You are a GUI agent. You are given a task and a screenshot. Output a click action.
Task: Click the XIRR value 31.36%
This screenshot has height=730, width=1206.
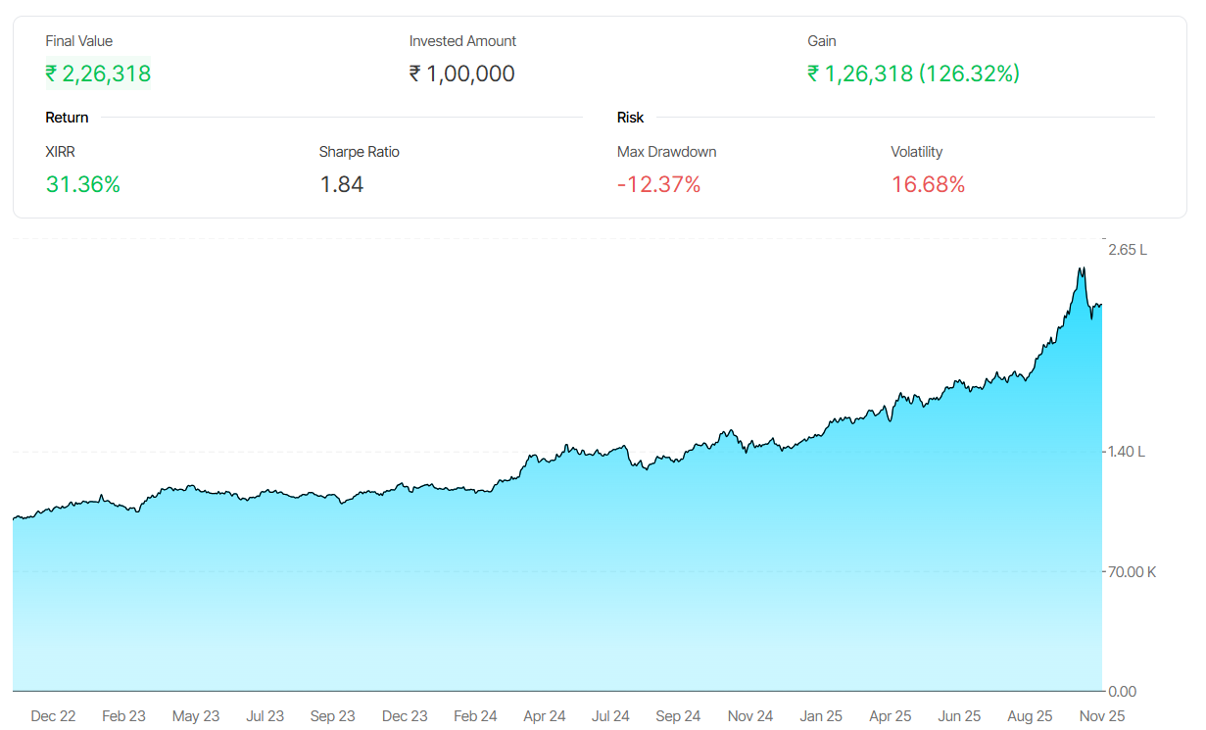pos(82,184)
